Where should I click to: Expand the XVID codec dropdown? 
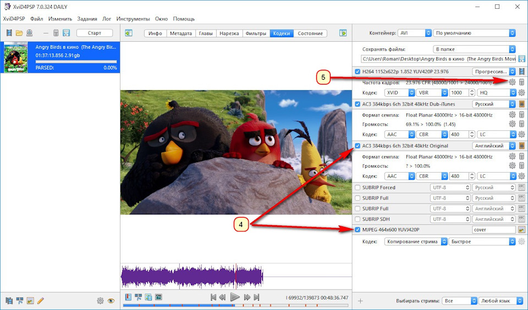(399, 93)
